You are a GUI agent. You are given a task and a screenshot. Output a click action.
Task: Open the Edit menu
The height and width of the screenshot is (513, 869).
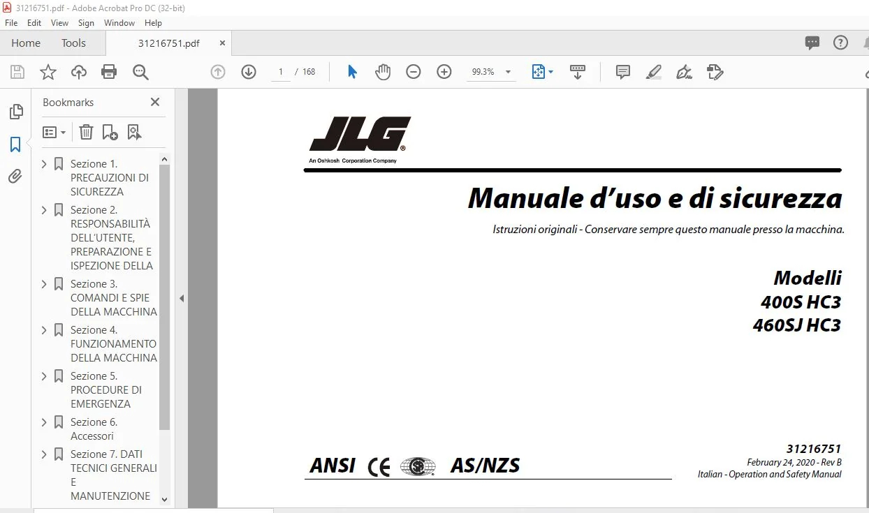[34, 23]
